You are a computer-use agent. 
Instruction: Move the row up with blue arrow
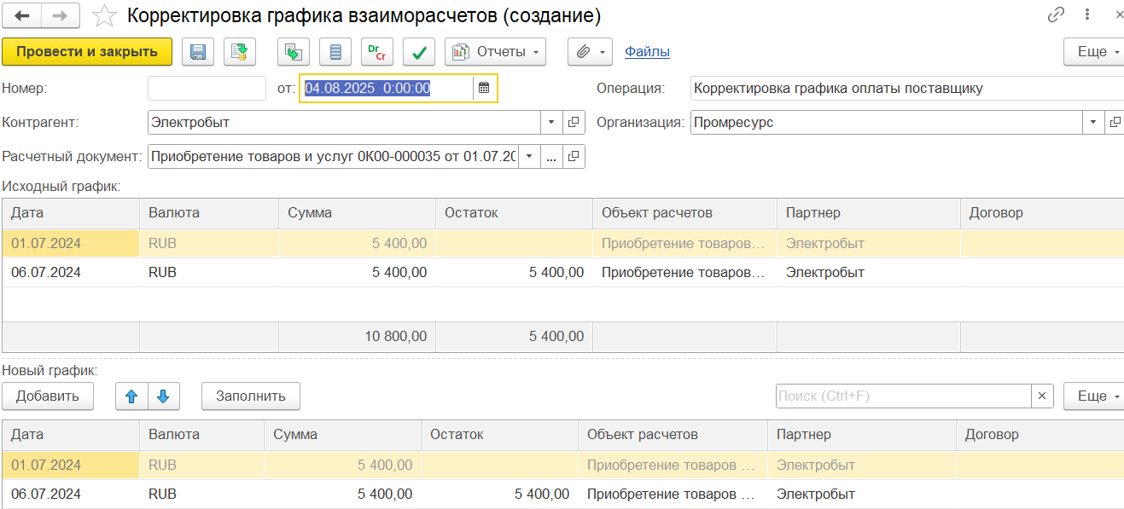(x=131, y=396)
